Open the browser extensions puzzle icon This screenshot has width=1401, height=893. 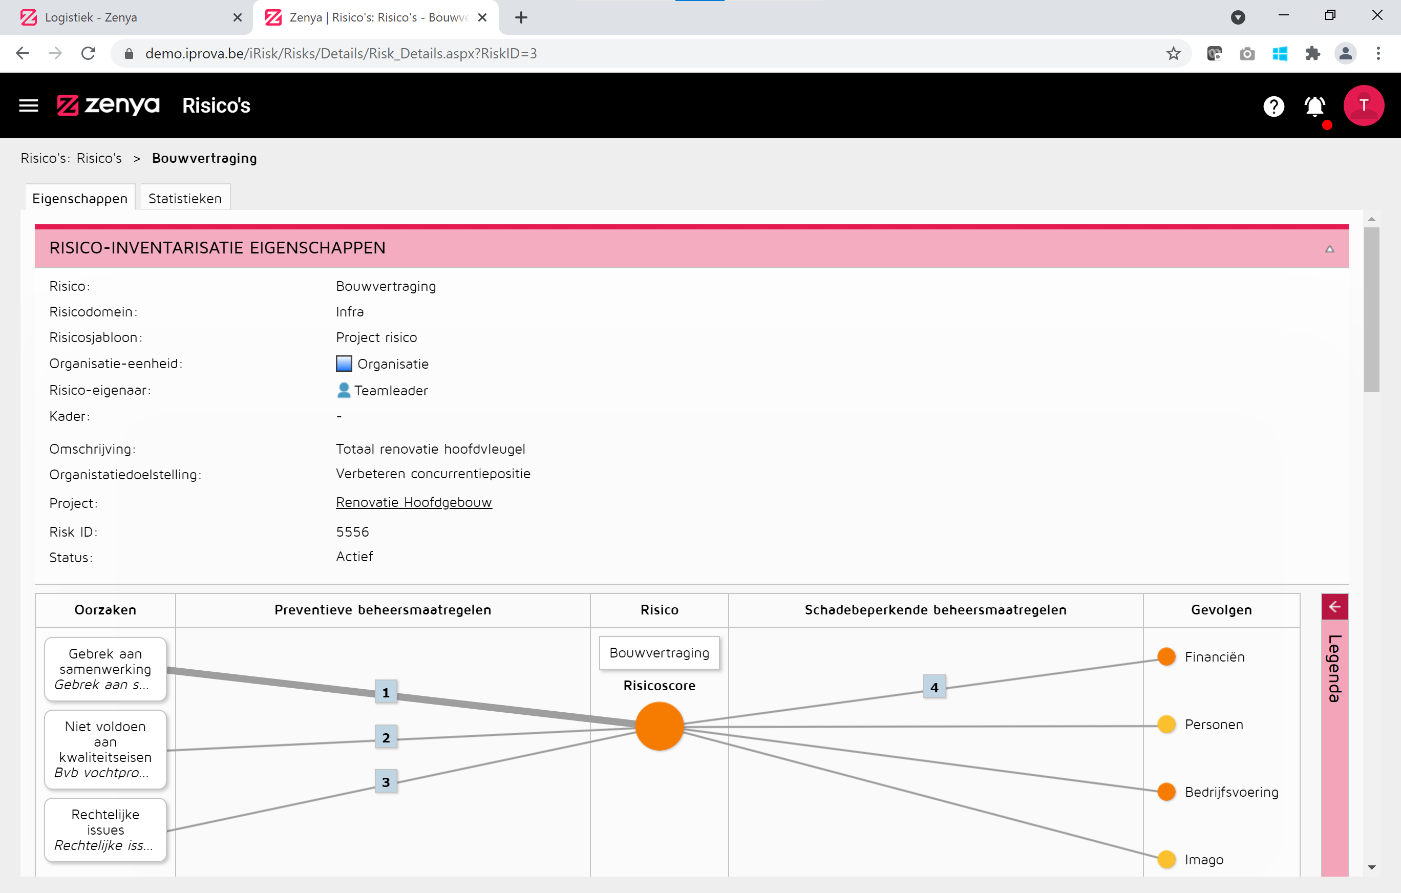click(x=1312, y=54)
